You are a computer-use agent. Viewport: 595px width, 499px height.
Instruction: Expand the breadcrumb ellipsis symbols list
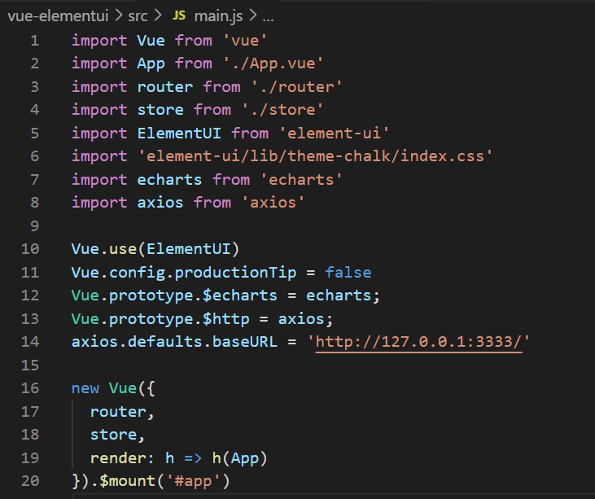pyautogui.click(x=268, y=17)
